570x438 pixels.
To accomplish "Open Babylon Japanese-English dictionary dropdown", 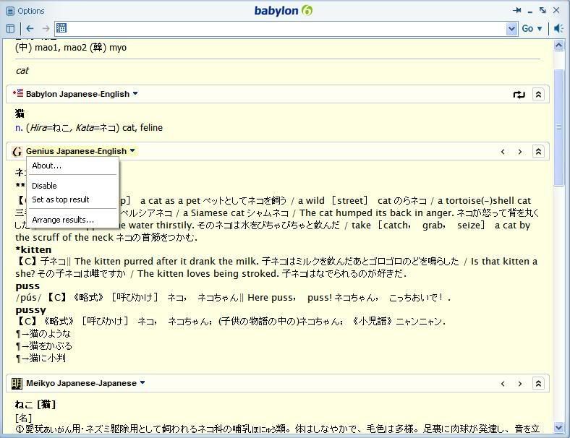I will (135, 93).
